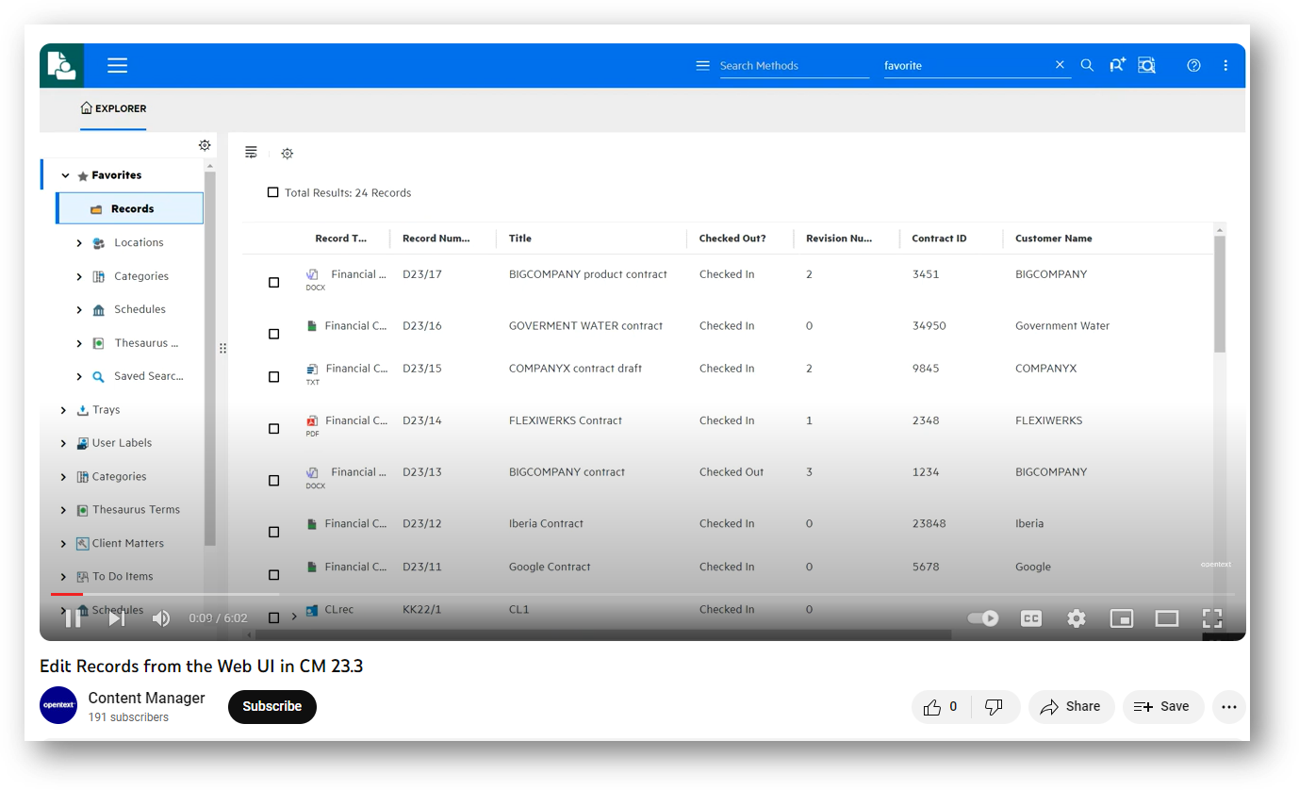Screen dimensions: 1299x790
Task: Select the FLEXIWERKS Contract row checkbox
Action: (273, 428)
